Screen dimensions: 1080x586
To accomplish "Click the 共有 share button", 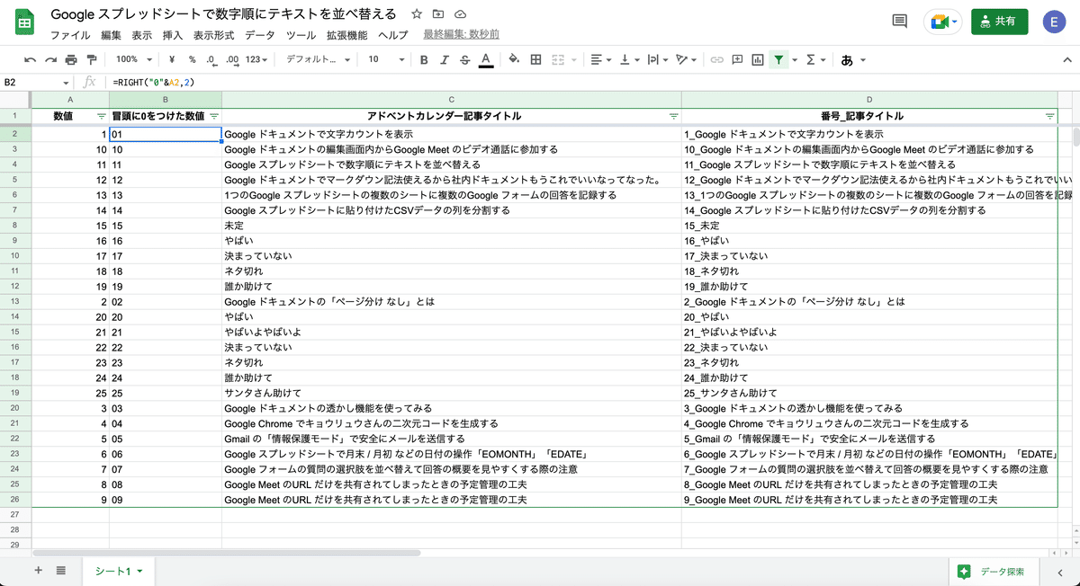I will point(1000,22).
